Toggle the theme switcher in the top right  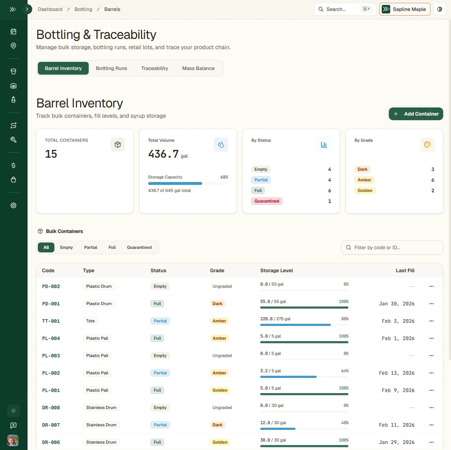(439, 9)
